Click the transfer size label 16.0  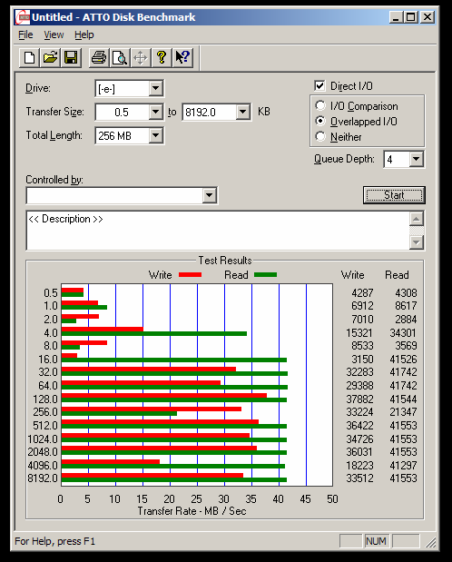(x=48, y=360)
